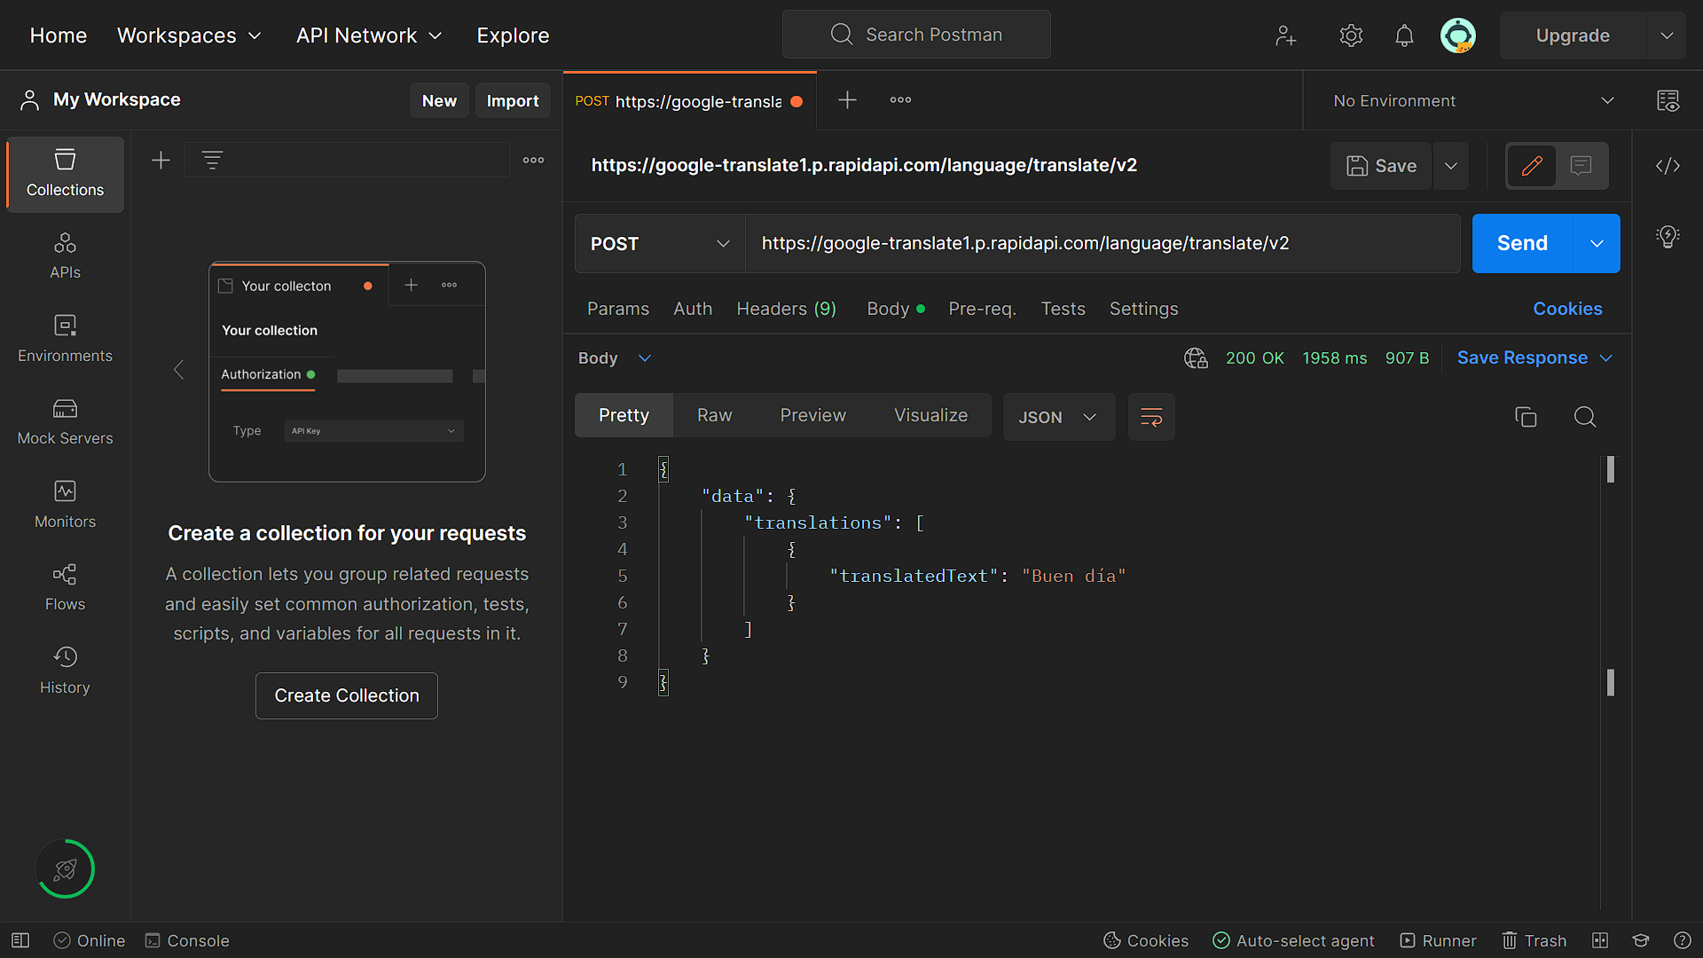Open Monitors in the sidebar
Screen dimensions: 1703x958
[65, 505]
